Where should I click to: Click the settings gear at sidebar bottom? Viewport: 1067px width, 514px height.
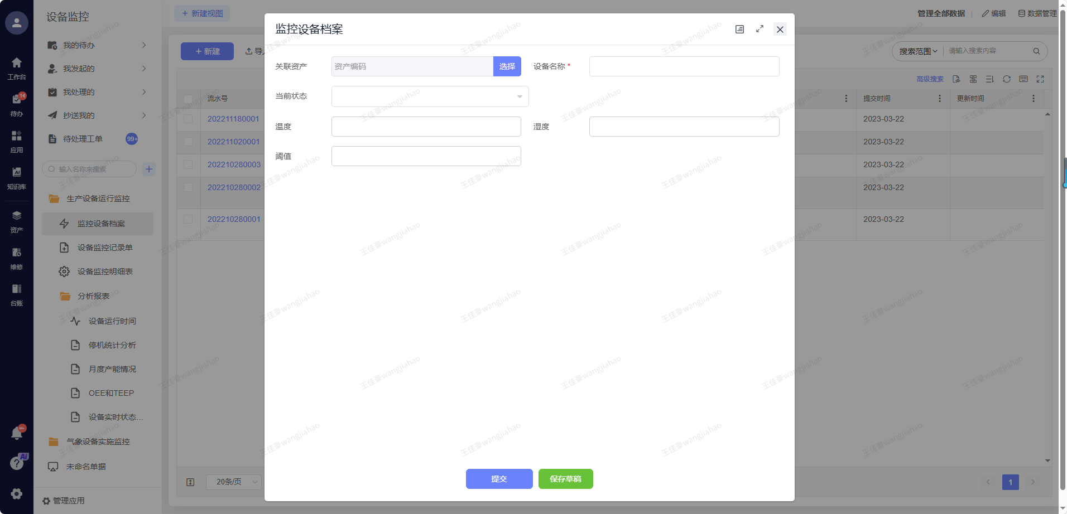(17, 493)
